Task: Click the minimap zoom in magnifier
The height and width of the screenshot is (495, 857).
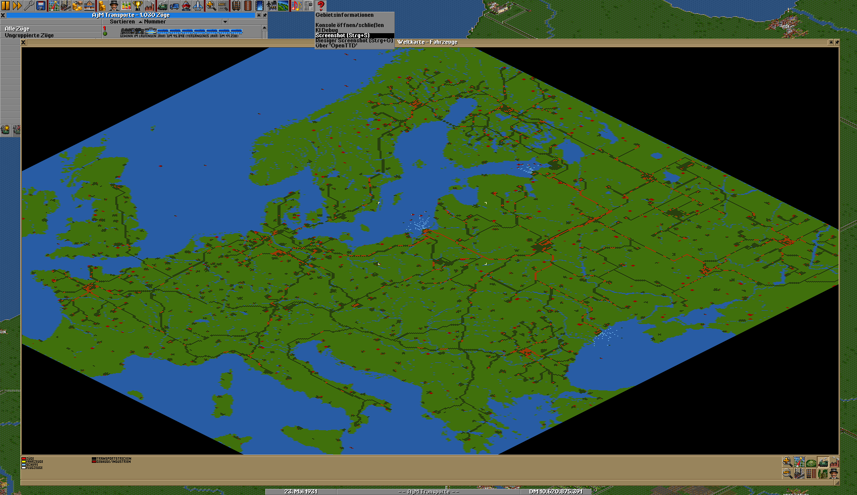Action: pos(787,462)
